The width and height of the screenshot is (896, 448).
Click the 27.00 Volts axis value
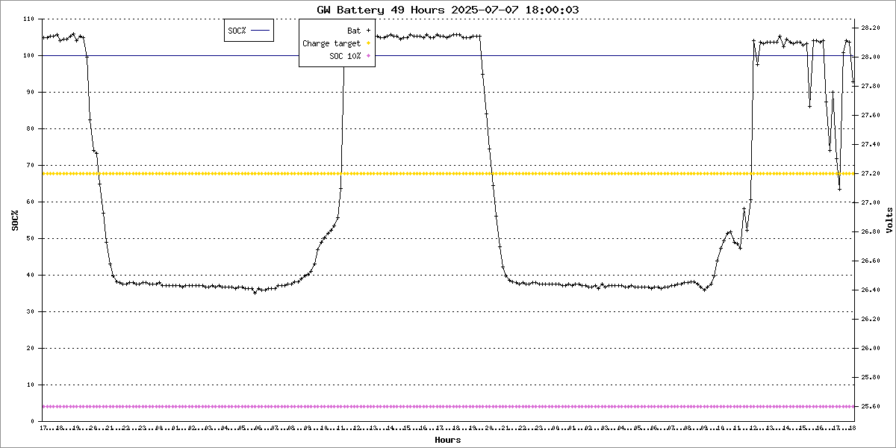tap(871, 202)
